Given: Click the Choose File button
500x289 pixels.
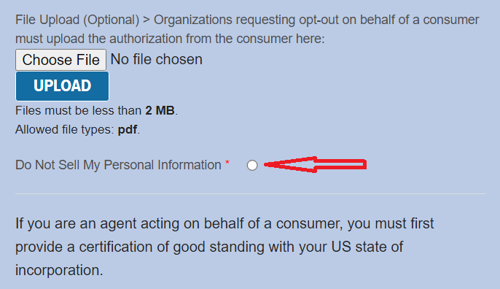Looking at the screenshot, I should tap(61, 60).
